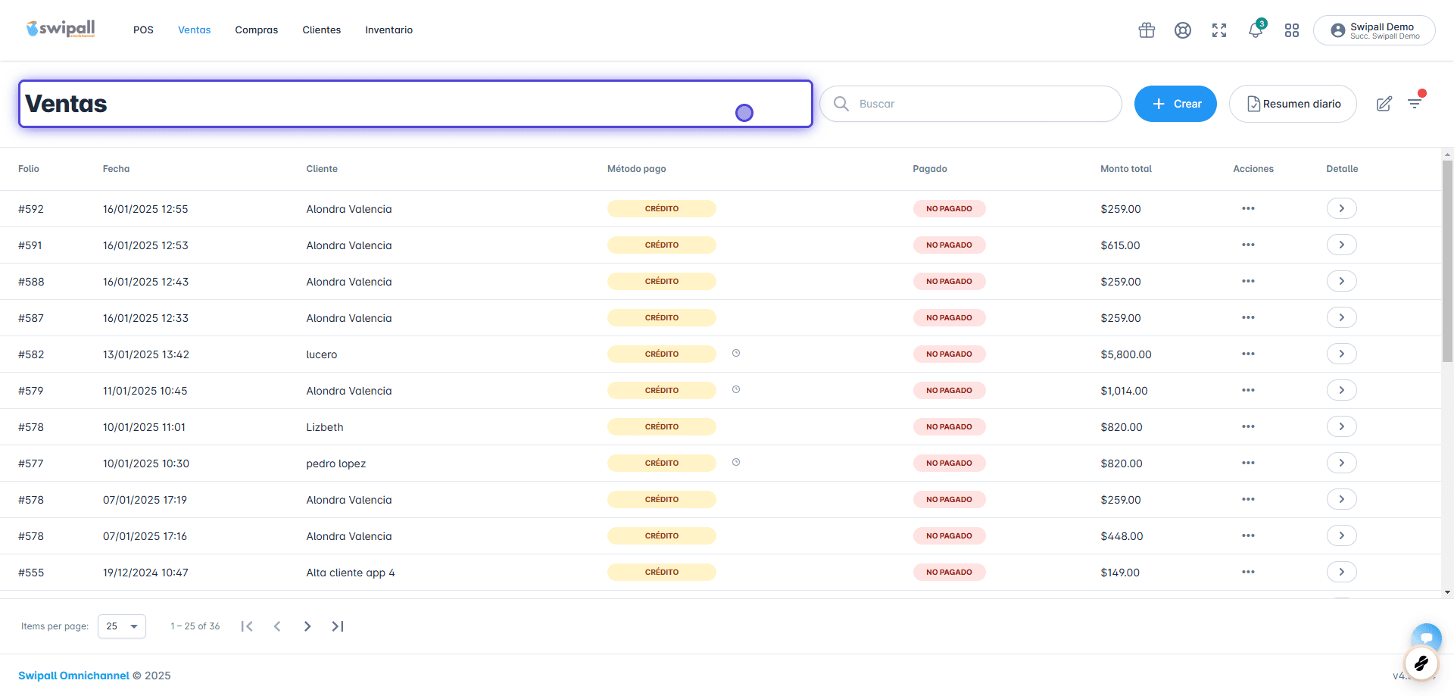Open the items per page dropdown
This screenshot has width=1454, height=696.
[122, 626]
